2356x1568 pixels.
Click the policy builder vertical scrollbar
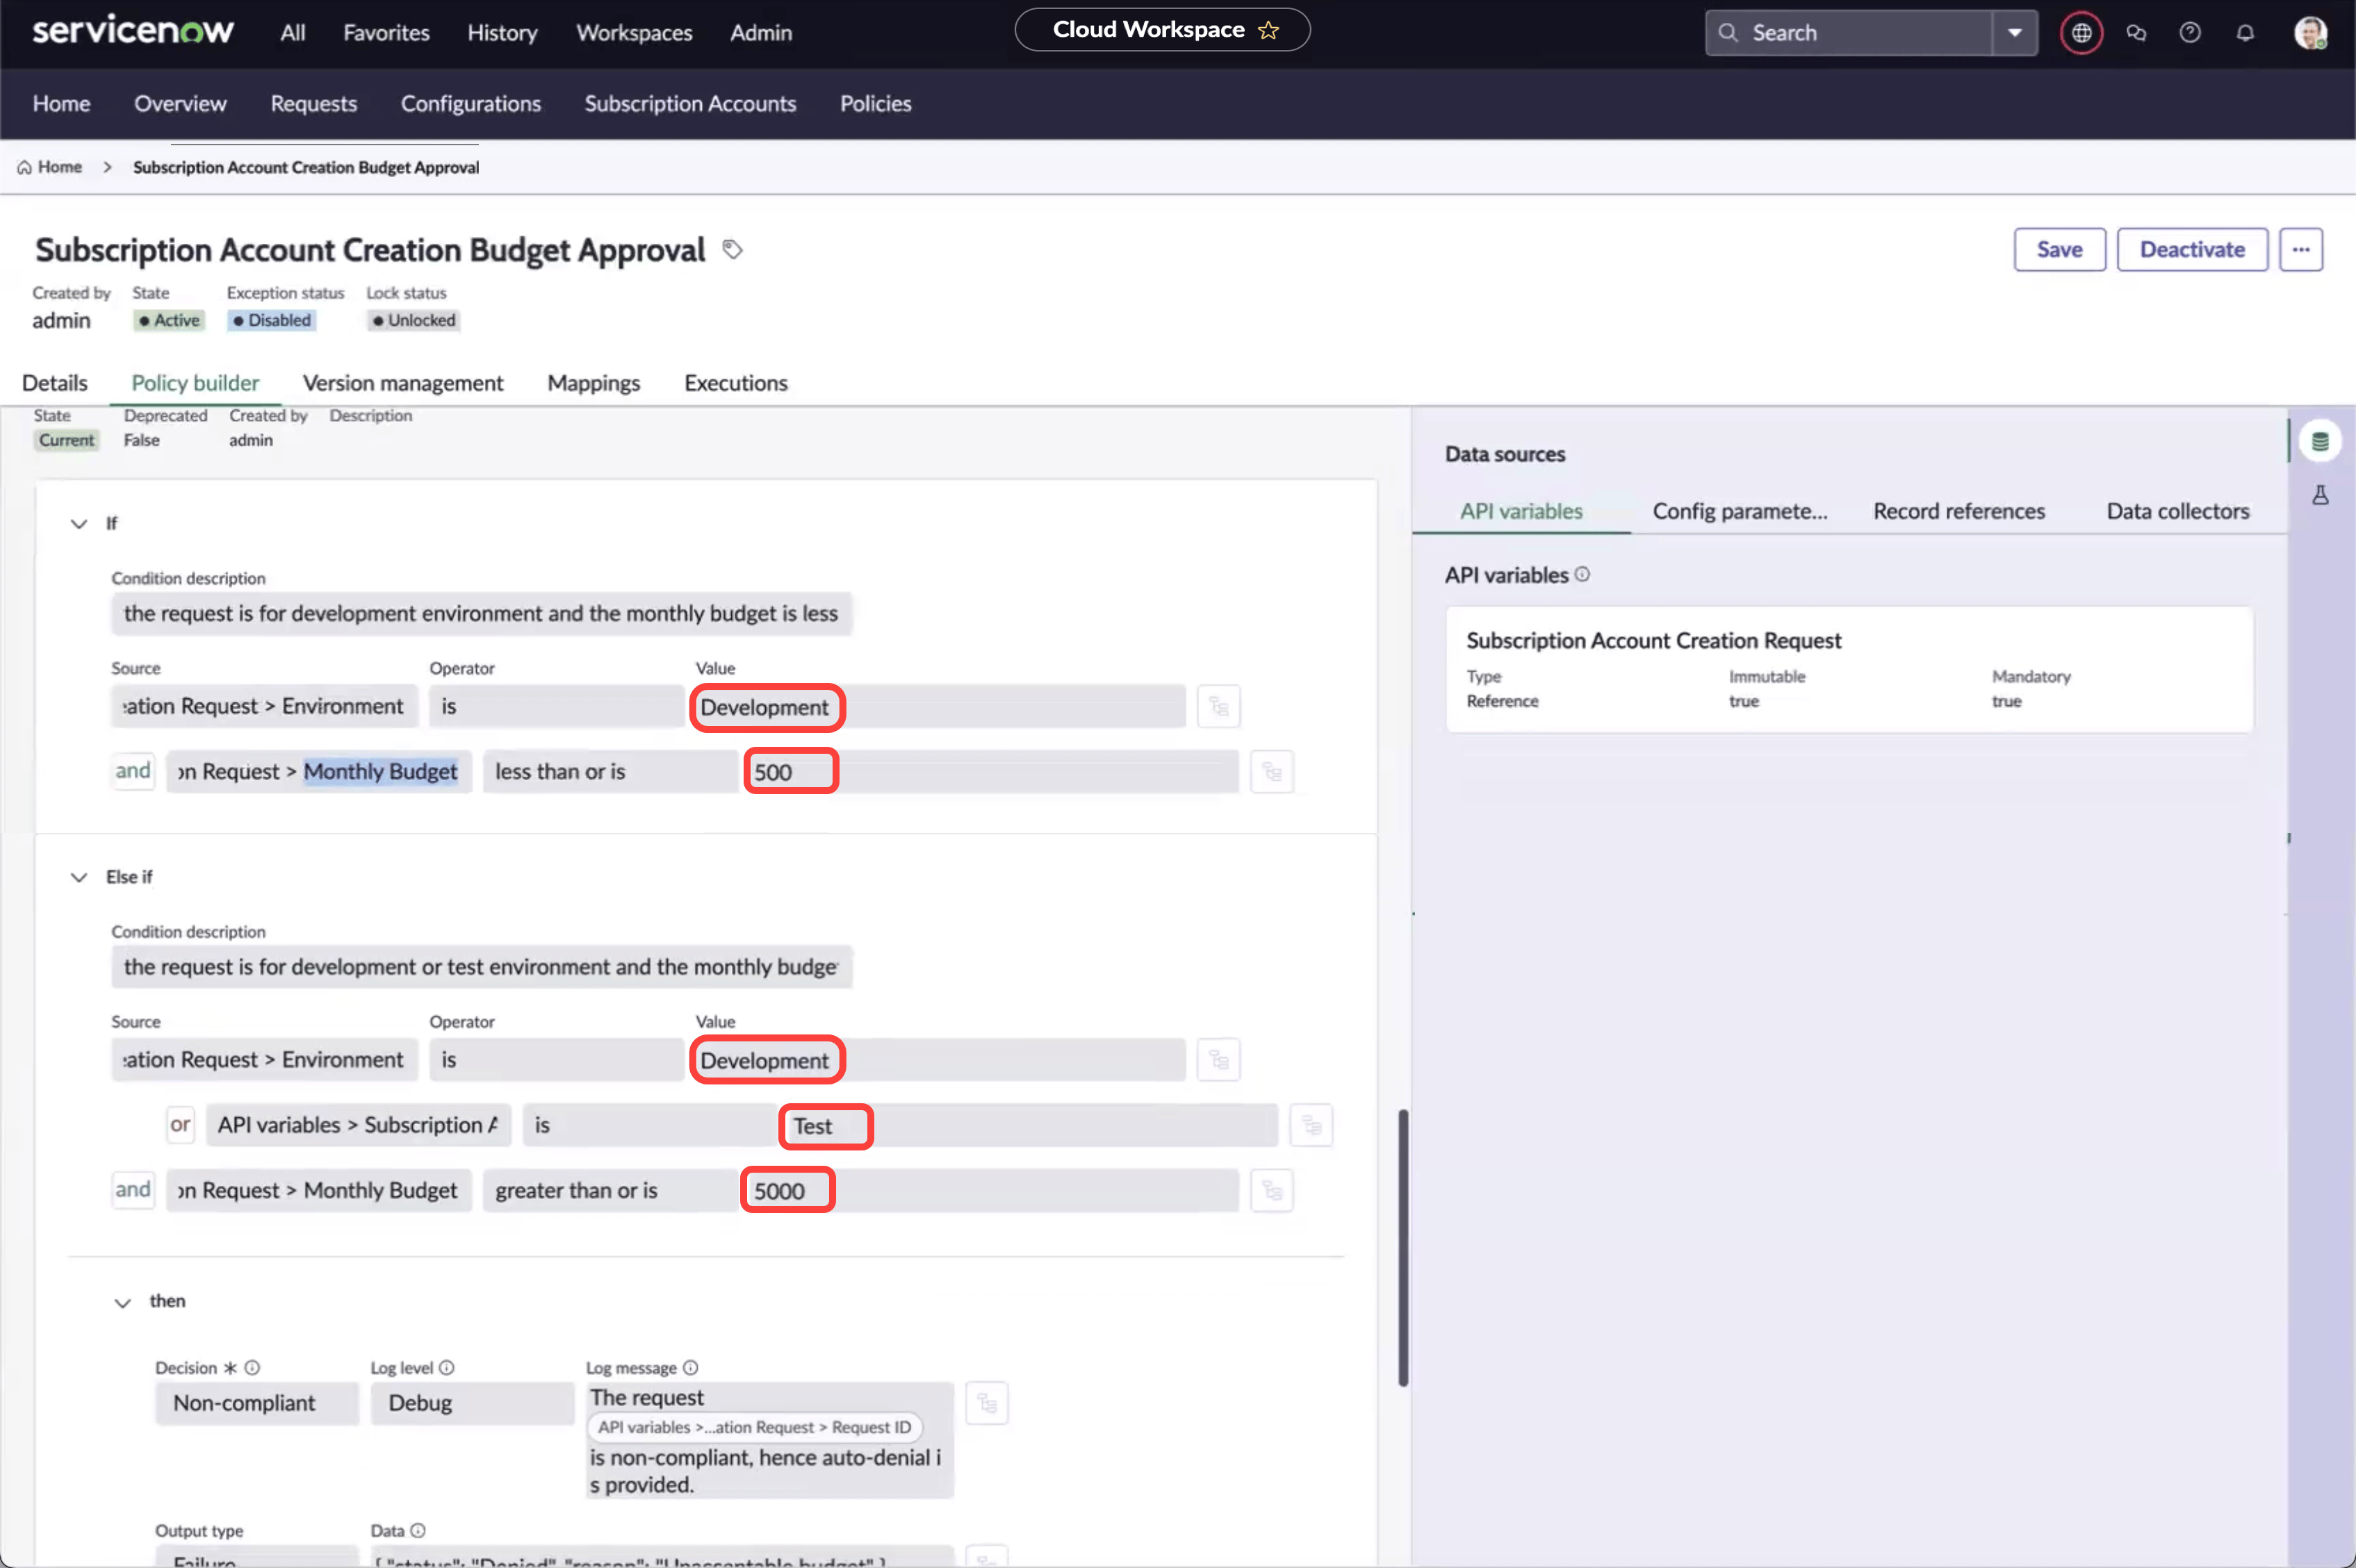pyautogui.click(x=1402, y=1247)
